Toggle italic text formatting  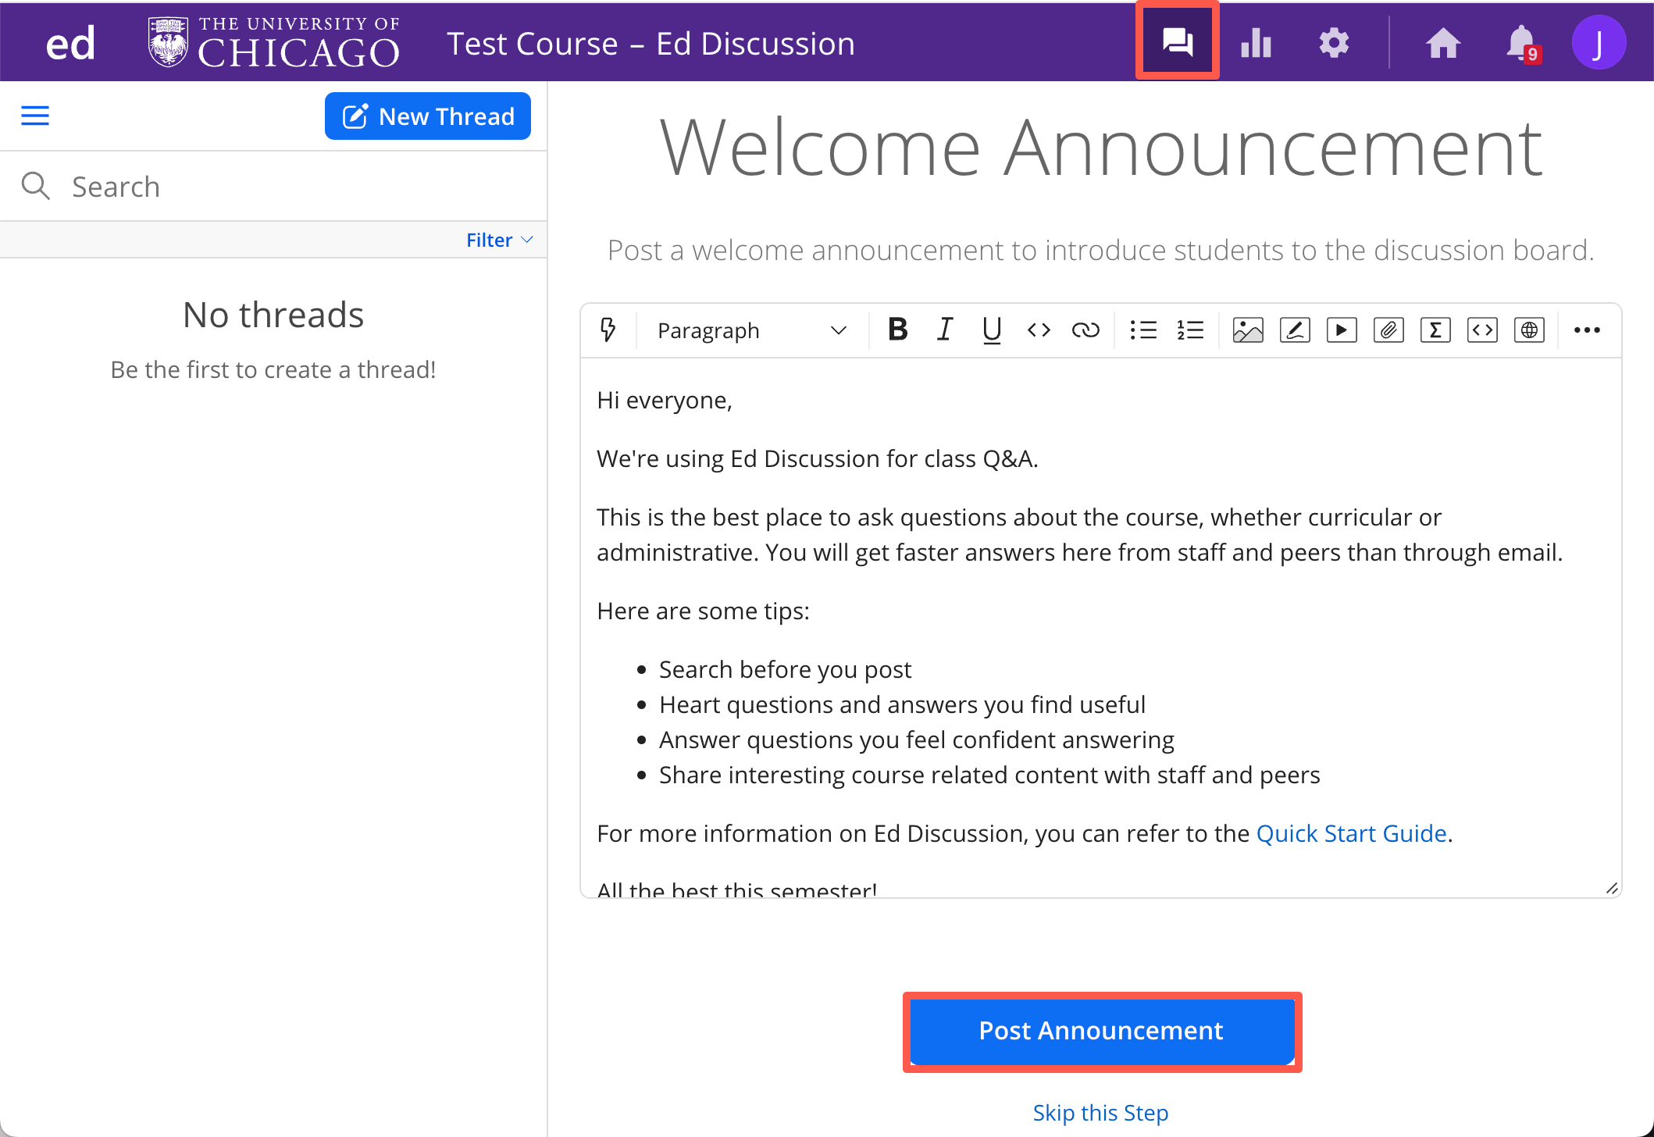click(x=944, y=330)
